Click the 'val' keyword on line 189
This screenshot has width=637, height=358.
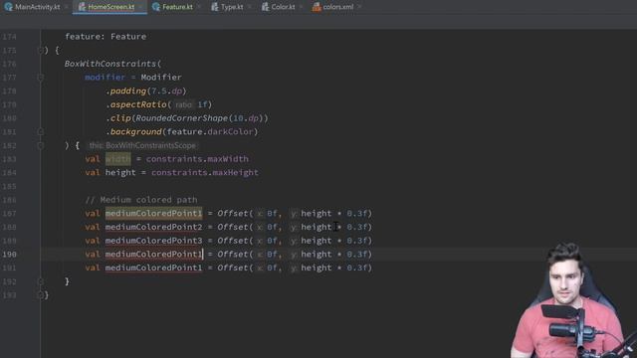click(93, 241)
